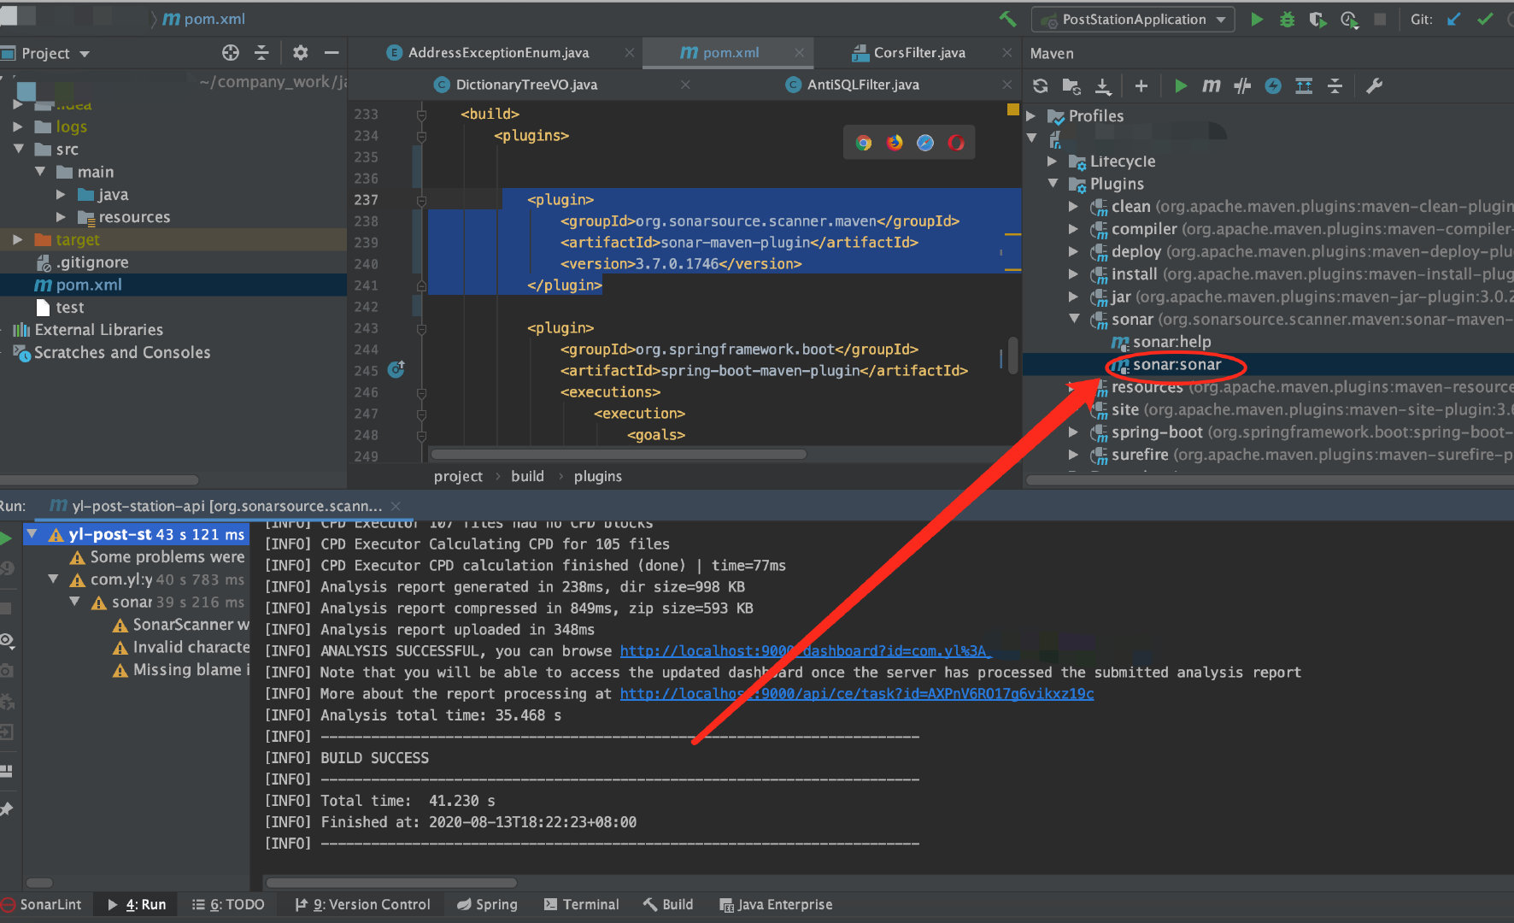Toggle Maven offline mode icon
This screenshot has width=1514, height=923.
(1242, 85)
